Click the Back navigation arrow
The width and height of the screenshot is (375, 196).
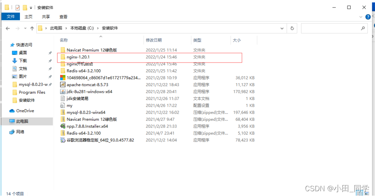[x=8, y=28]
